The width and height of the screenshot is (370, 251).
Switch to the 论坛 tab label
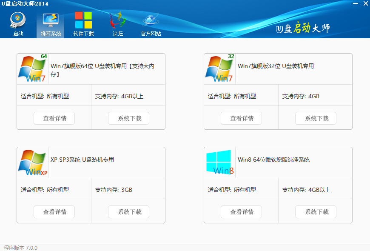click(118, 34)
